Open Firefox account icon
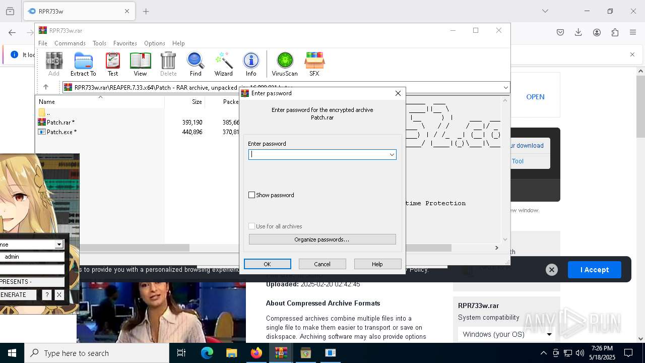 pos(597,32)
